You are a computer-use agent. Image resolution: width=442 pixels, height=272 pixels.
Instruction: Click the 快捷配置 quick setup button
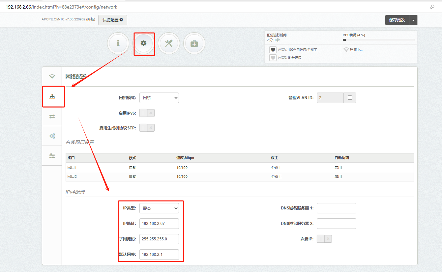[x=112, y=20]
